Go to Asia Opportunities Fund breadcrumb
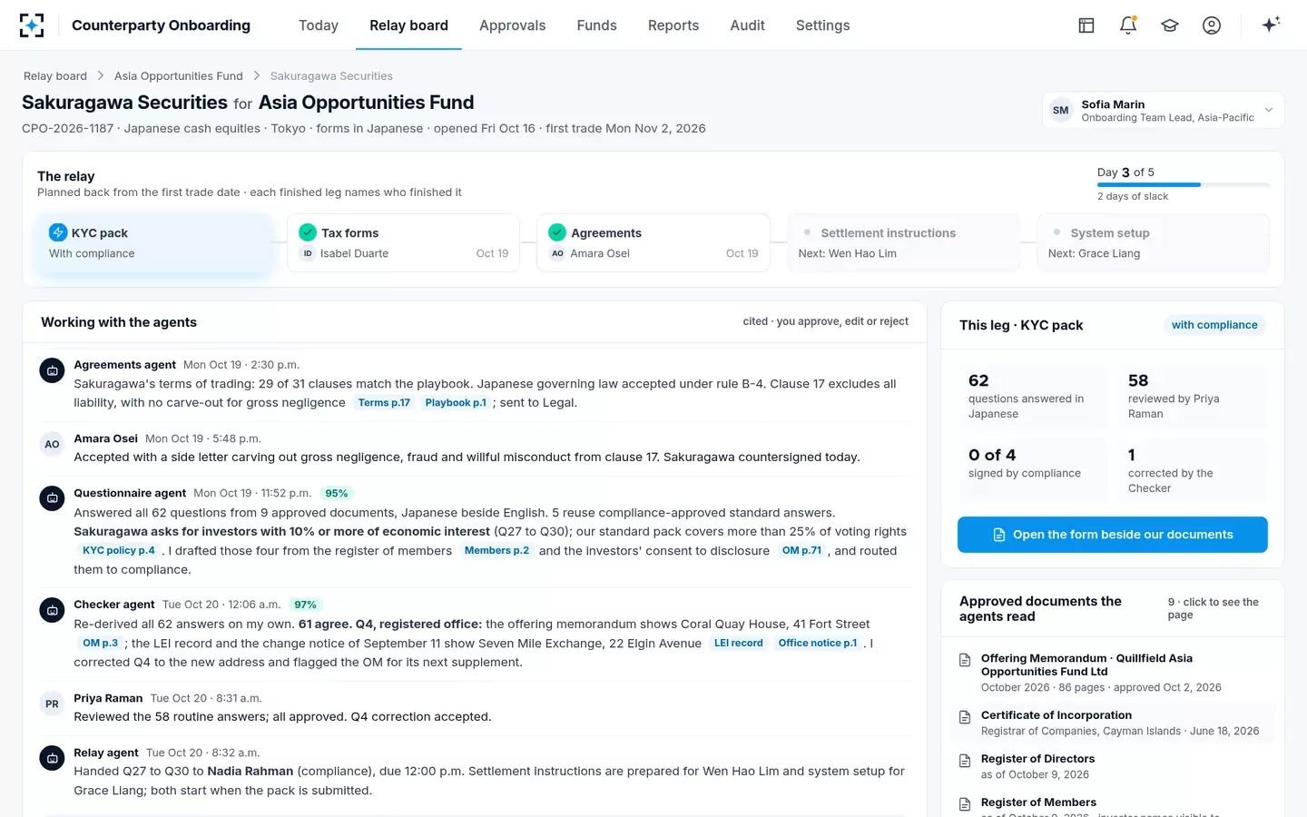1307x817 pixels. (x=179, y=76)
